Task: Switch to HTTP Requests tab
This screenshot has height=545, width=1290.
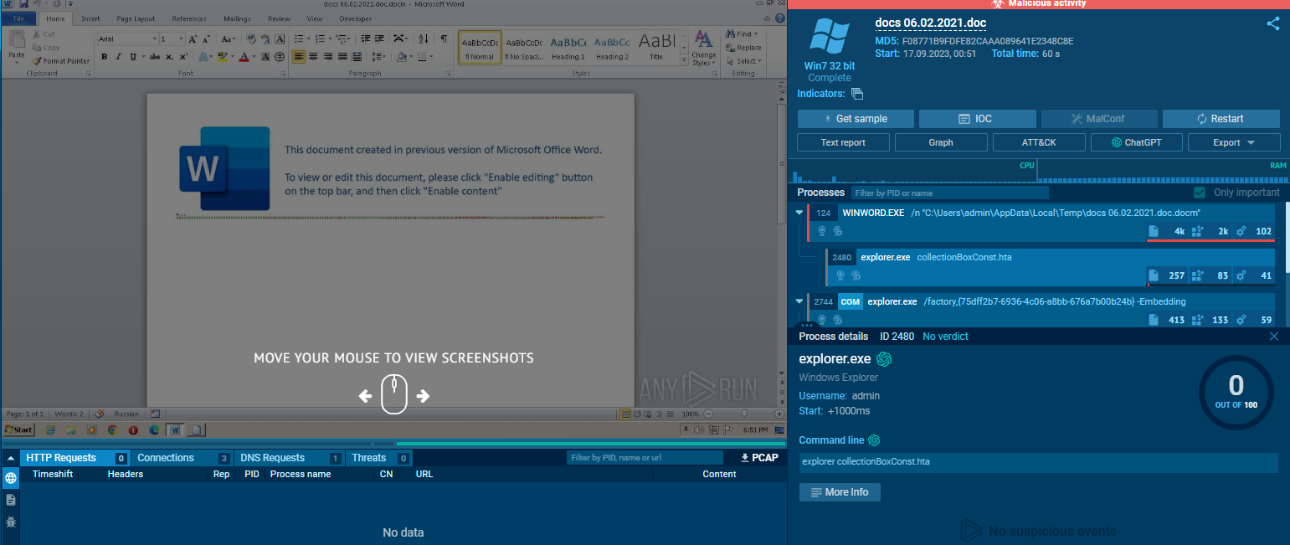Action: [75, 458]
